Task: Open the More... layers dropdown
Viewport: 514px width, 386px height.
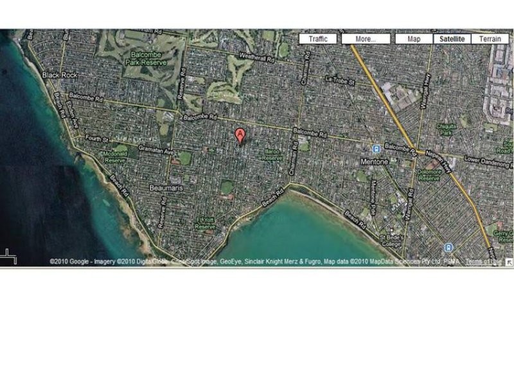Action: 365,39
